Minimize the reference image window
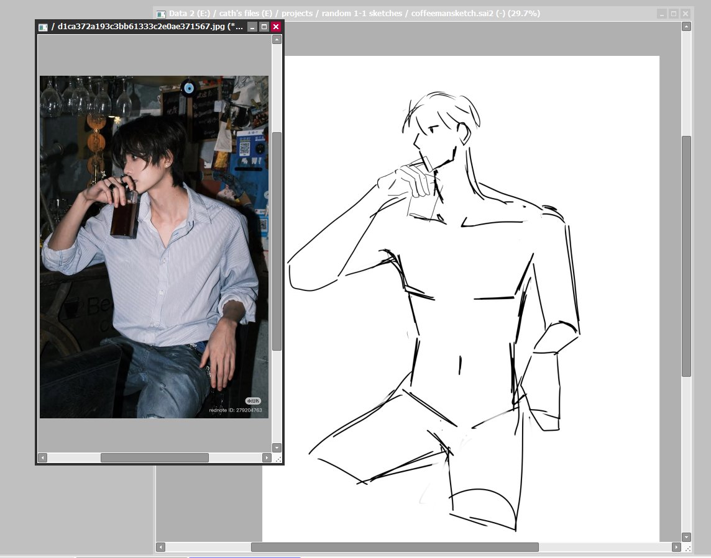Screen dimensions: 711x558 point(252,27)
